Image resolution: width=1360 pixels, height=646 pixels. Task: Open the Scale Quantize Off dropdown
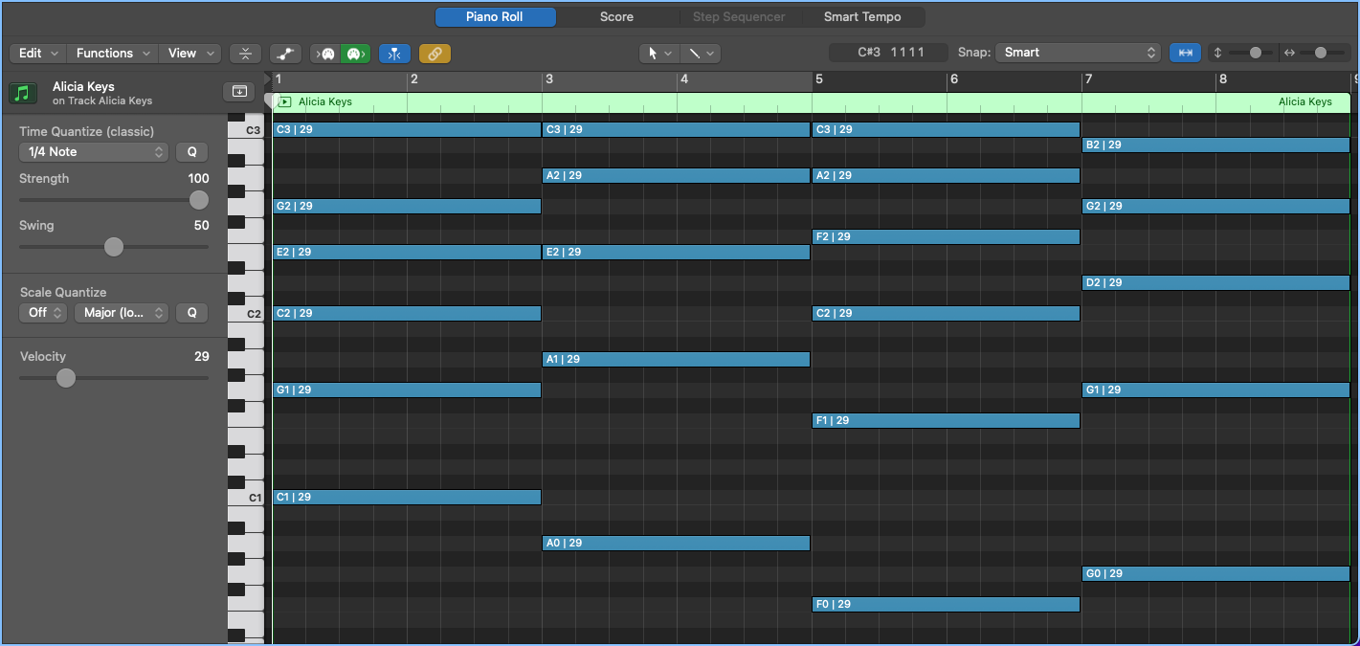[x=42, y=312]
